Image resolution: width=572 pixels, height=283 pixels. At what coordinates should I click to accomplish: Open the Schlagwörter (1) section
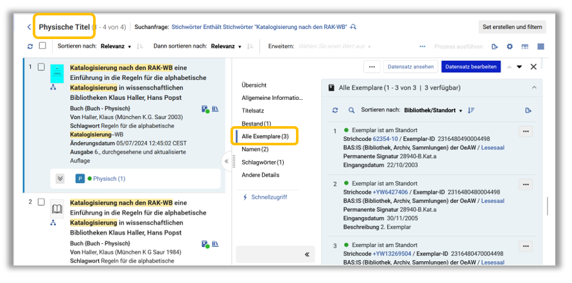click(x=263, y=162)
